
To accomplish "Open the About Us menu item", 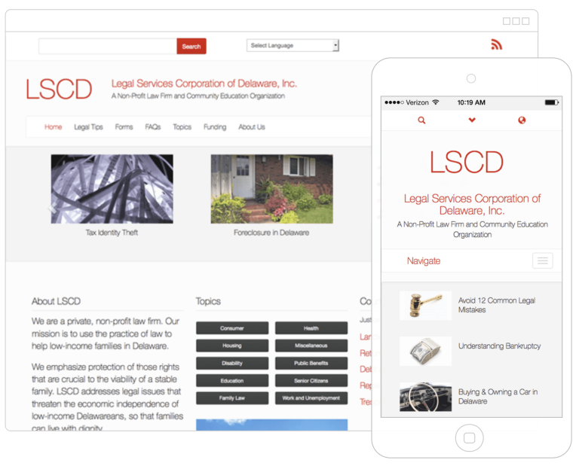I will [x=252, y=126].
